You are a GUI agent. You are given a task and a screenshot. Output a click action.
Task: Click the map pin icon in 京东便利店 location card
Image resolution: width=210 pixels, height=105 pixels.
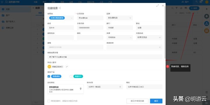[80, 89]
